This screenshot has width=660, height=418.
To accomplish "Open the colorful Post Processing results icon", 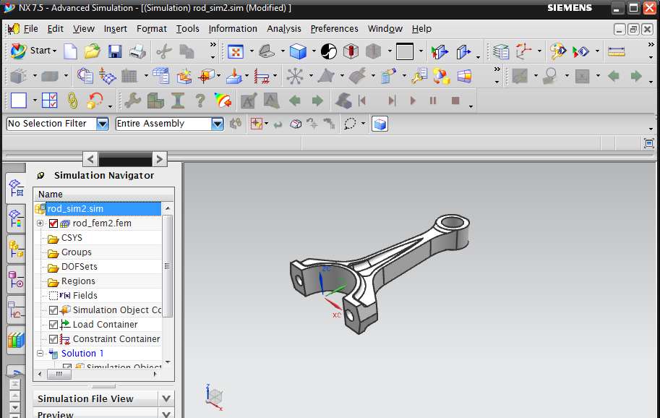I will [223, 101].
